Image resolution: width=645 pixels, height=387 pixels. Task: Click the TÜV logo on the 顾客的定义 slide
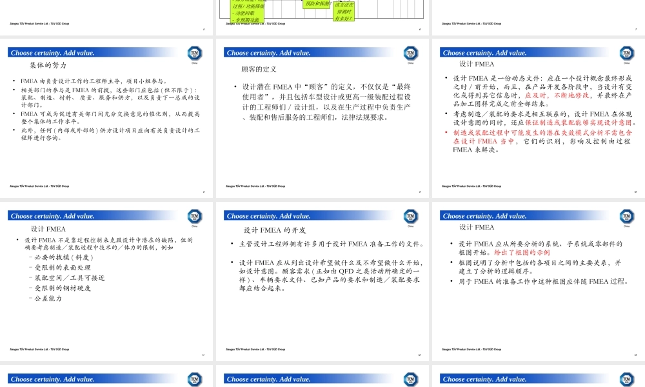pyautogui.click(x=411, y=54)
